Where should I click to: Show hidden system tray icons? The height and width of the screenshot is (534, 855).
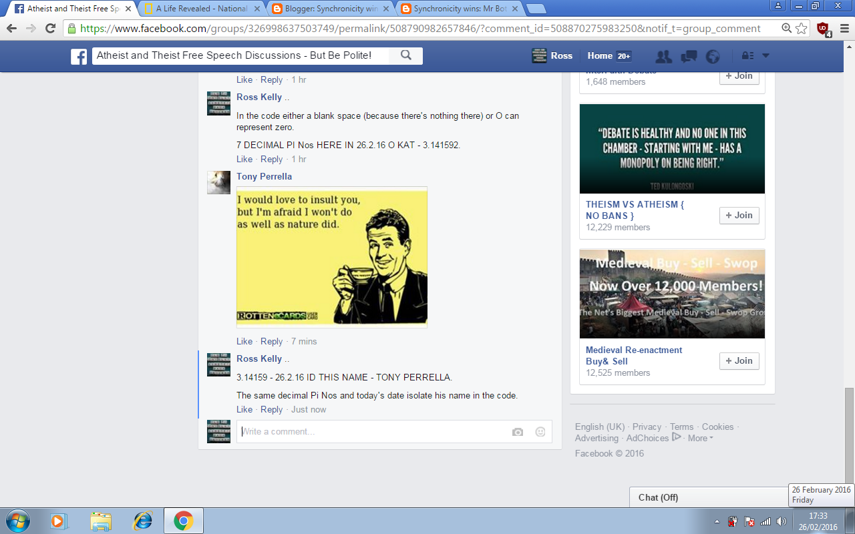(717, 521)
